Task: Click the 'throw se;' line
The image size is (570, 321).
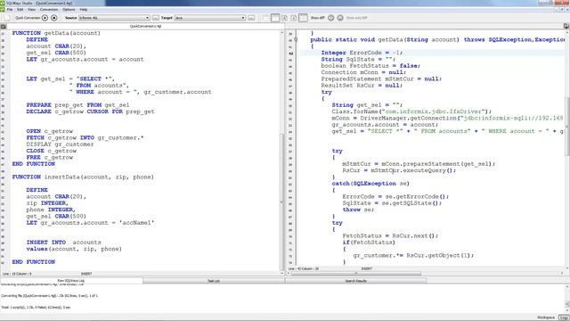Action: pyautogui.click(x=358, y=210)
